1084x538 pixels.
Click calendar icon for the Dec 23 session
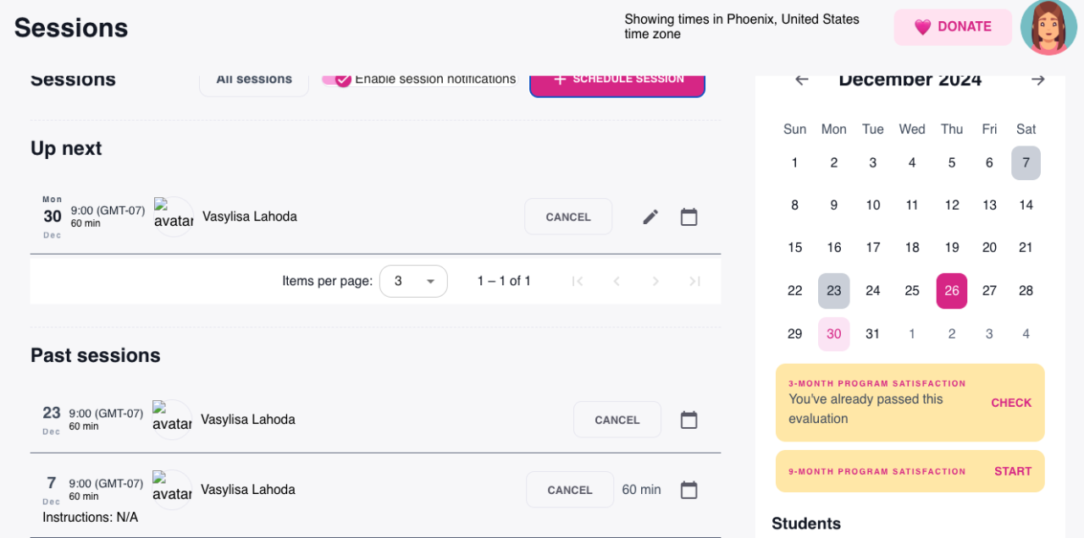(x=689, y=420)
